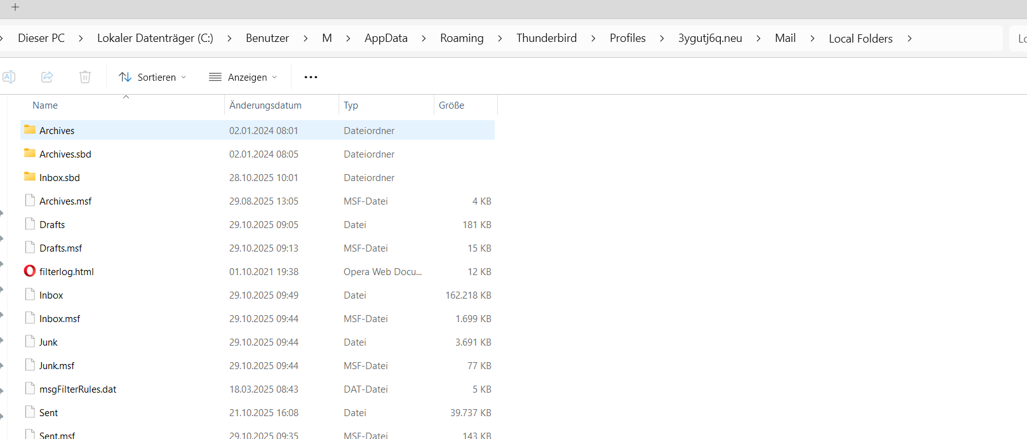The height and width of the screenshot is (439, 1027).
Task: Expand the chevron after Thunderbird breadcrumb
Action: (593, 38)
